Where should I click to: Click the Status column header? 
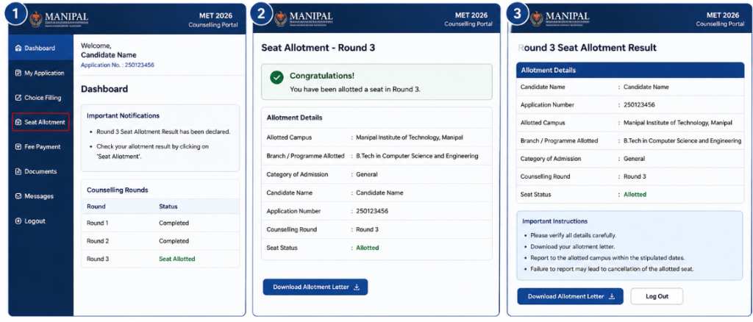pos(168,207)
